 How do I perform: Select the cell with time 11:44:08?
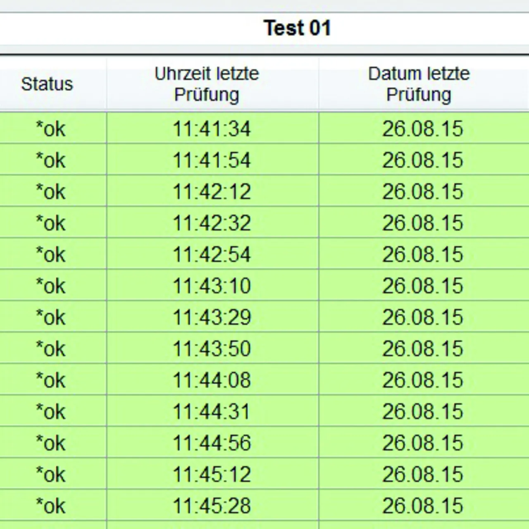coord(212,380)
